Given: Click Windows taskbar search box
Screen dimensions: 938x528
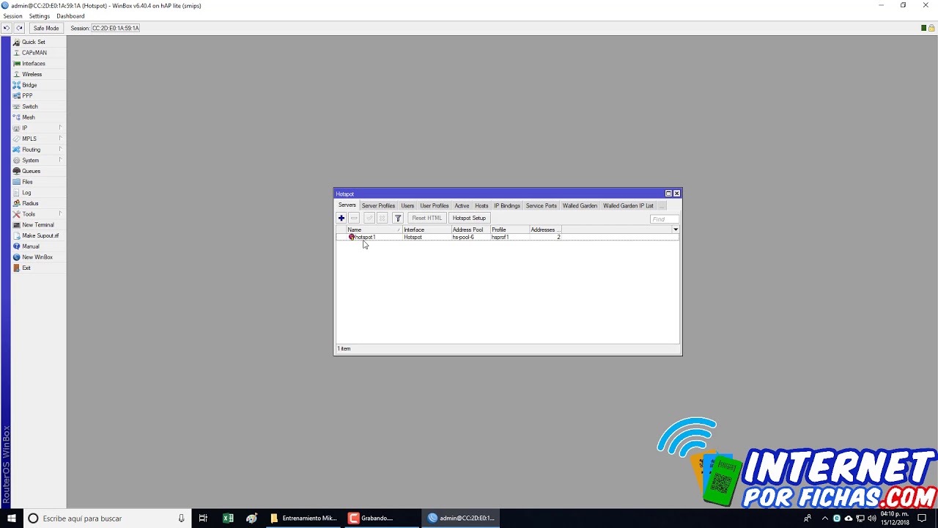Looking at the screenshot, I should pyautogui.click(x=106, y=518).
